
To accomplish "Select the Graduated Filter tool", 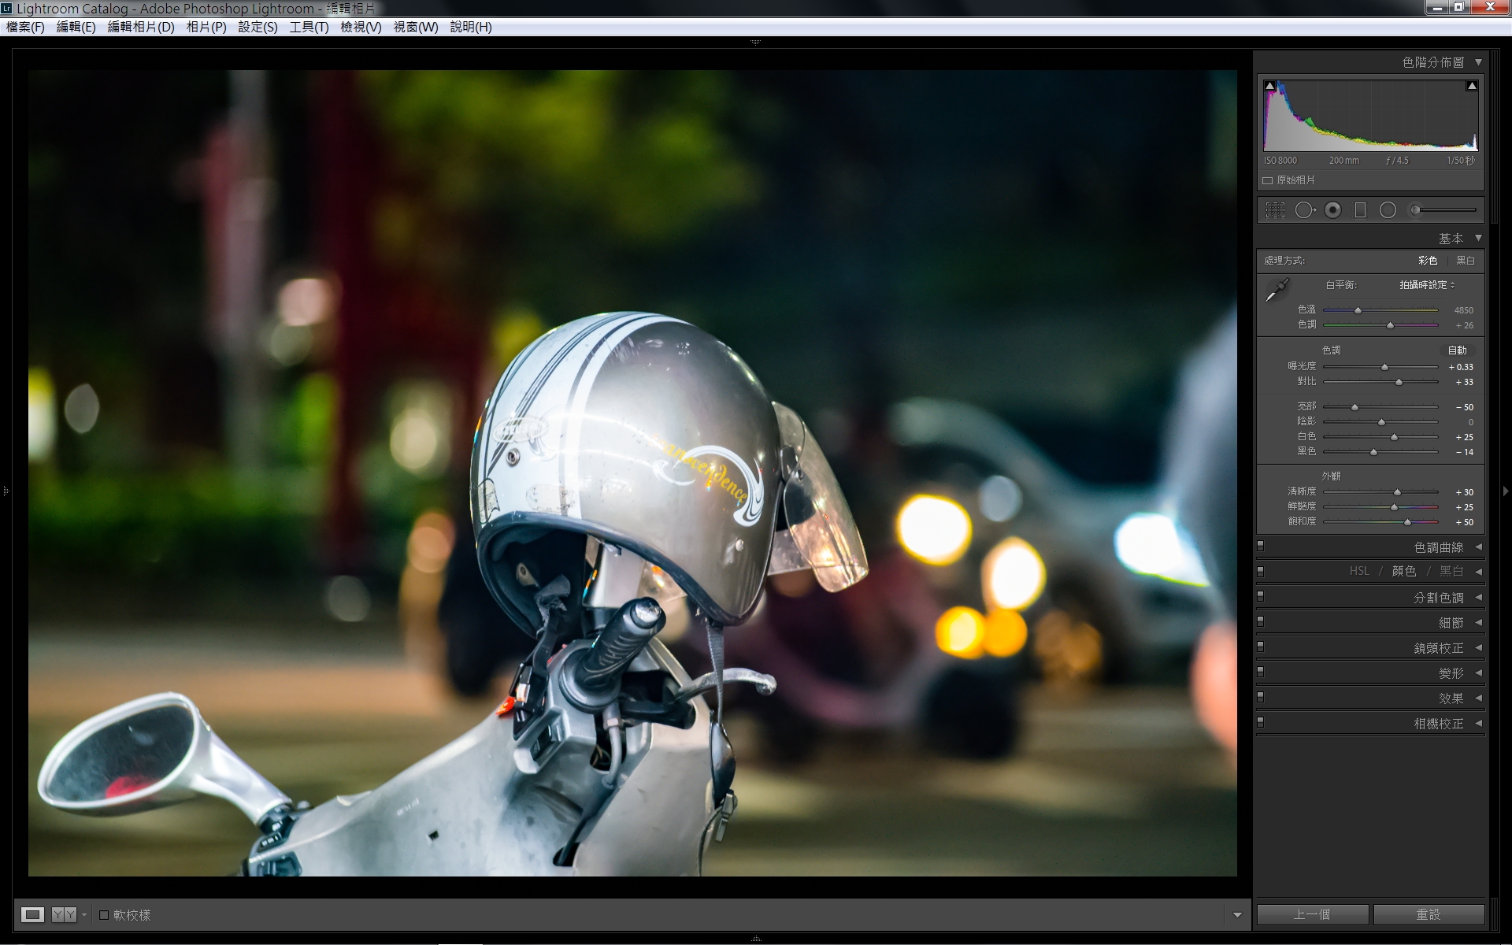I will point(1360,210).
